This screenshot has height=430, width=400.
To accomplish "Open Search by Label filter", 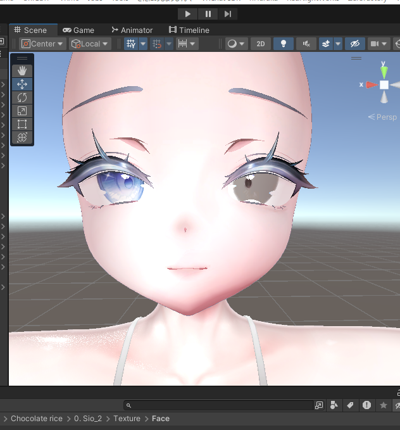I will [350, 405].
